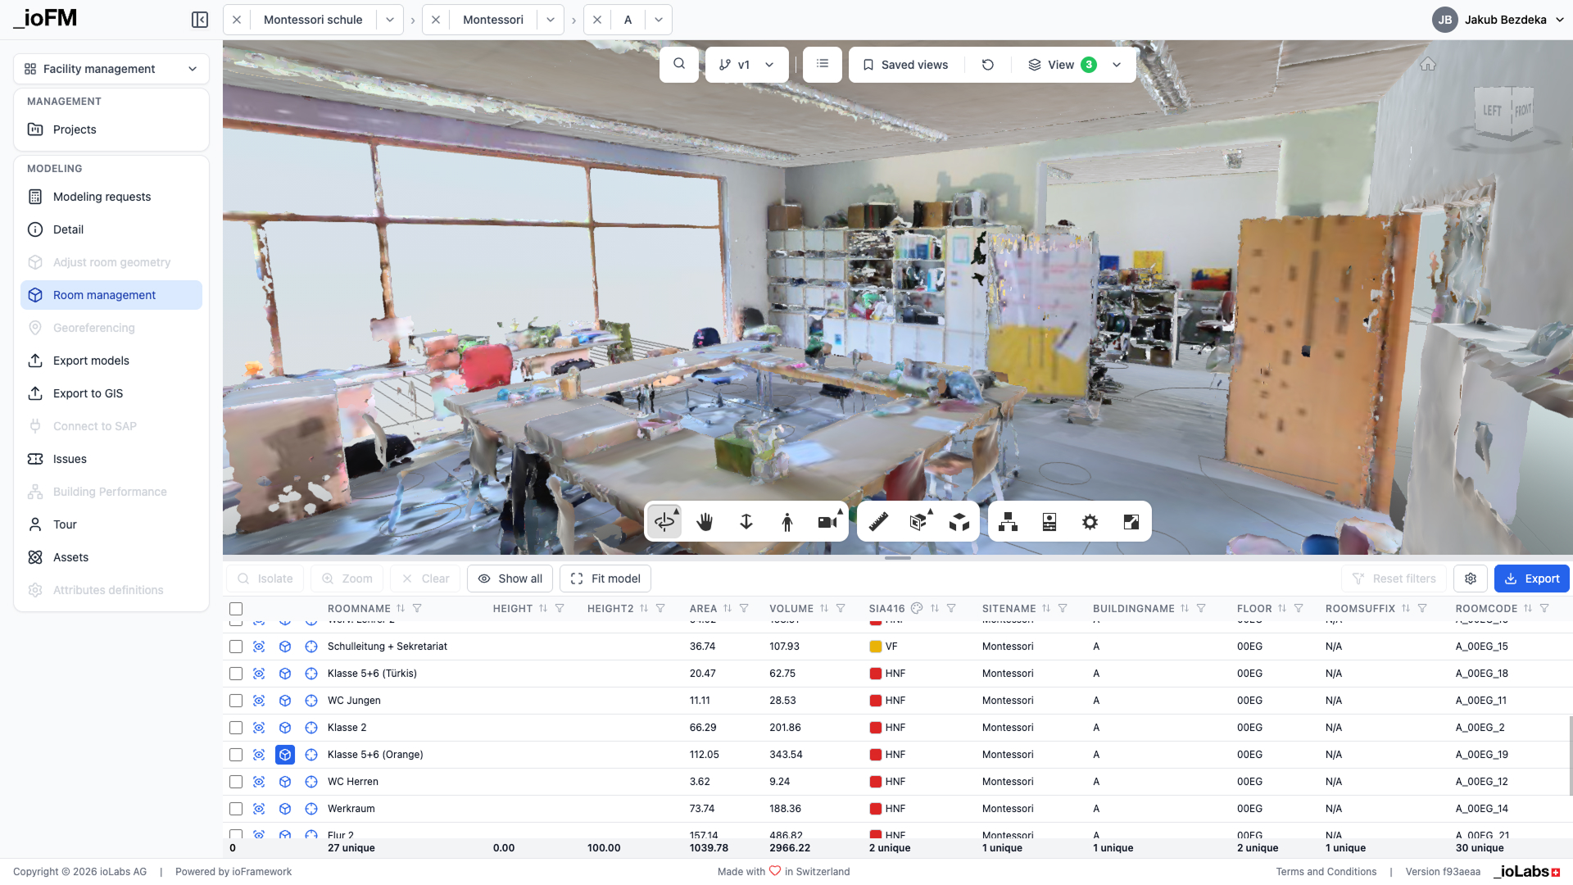Expand the Facility management dropdown

(x=111, y=69)
